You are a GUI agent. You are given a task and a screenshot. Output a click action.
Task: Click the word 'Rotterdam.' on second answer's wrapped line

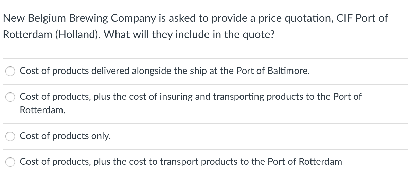(x=42, y=110)
